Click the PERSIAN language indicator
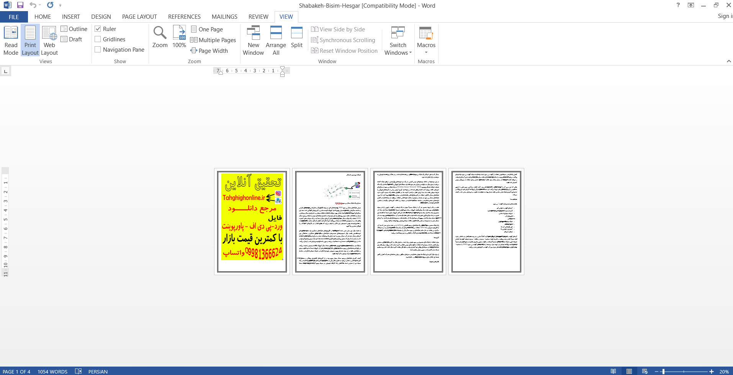This screenshot has width=733, height=375. [98, 371]
